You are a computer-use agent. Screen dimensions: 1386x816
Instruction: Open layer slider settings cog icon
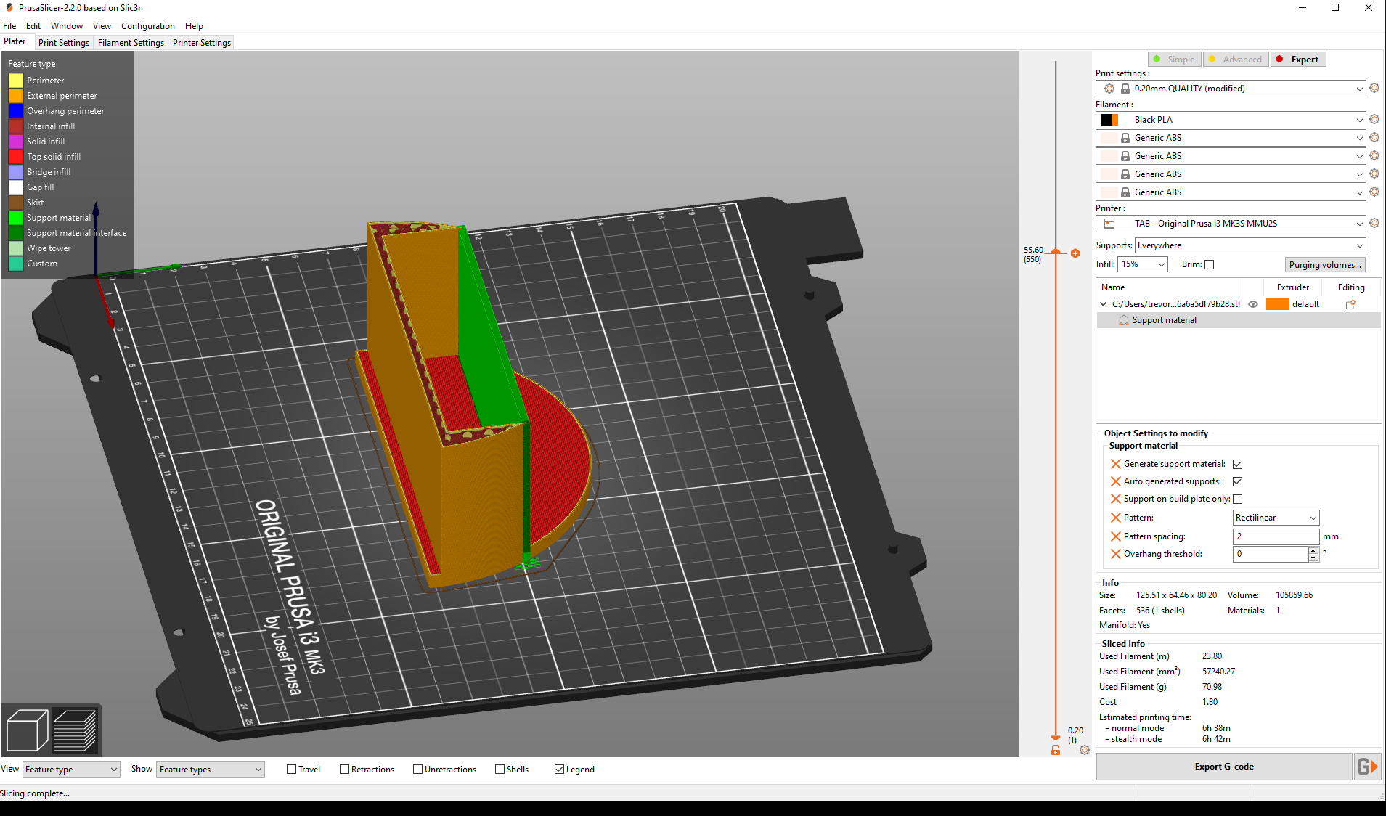click(1085, 750)
